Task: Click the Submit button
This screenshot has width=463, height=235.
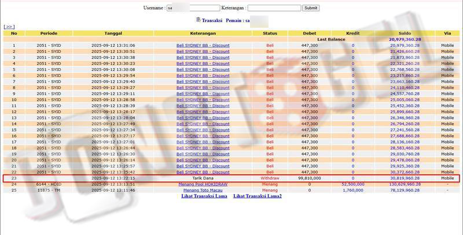Action: point(311,8)
